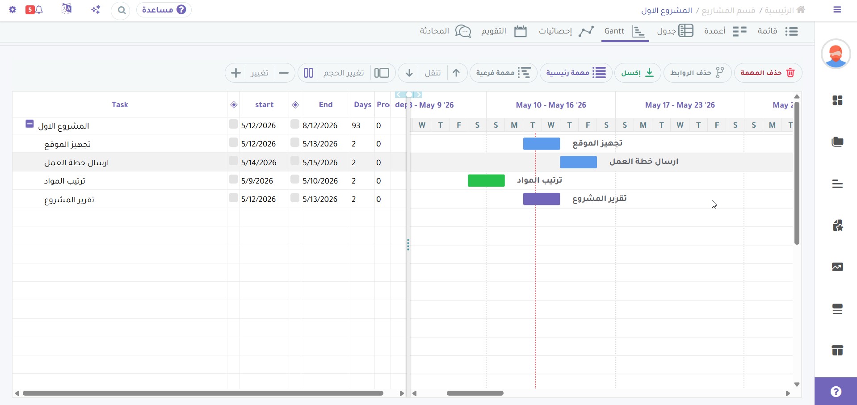Zoom in with plus icon
The image size is (857, 405).
point(236,73)
